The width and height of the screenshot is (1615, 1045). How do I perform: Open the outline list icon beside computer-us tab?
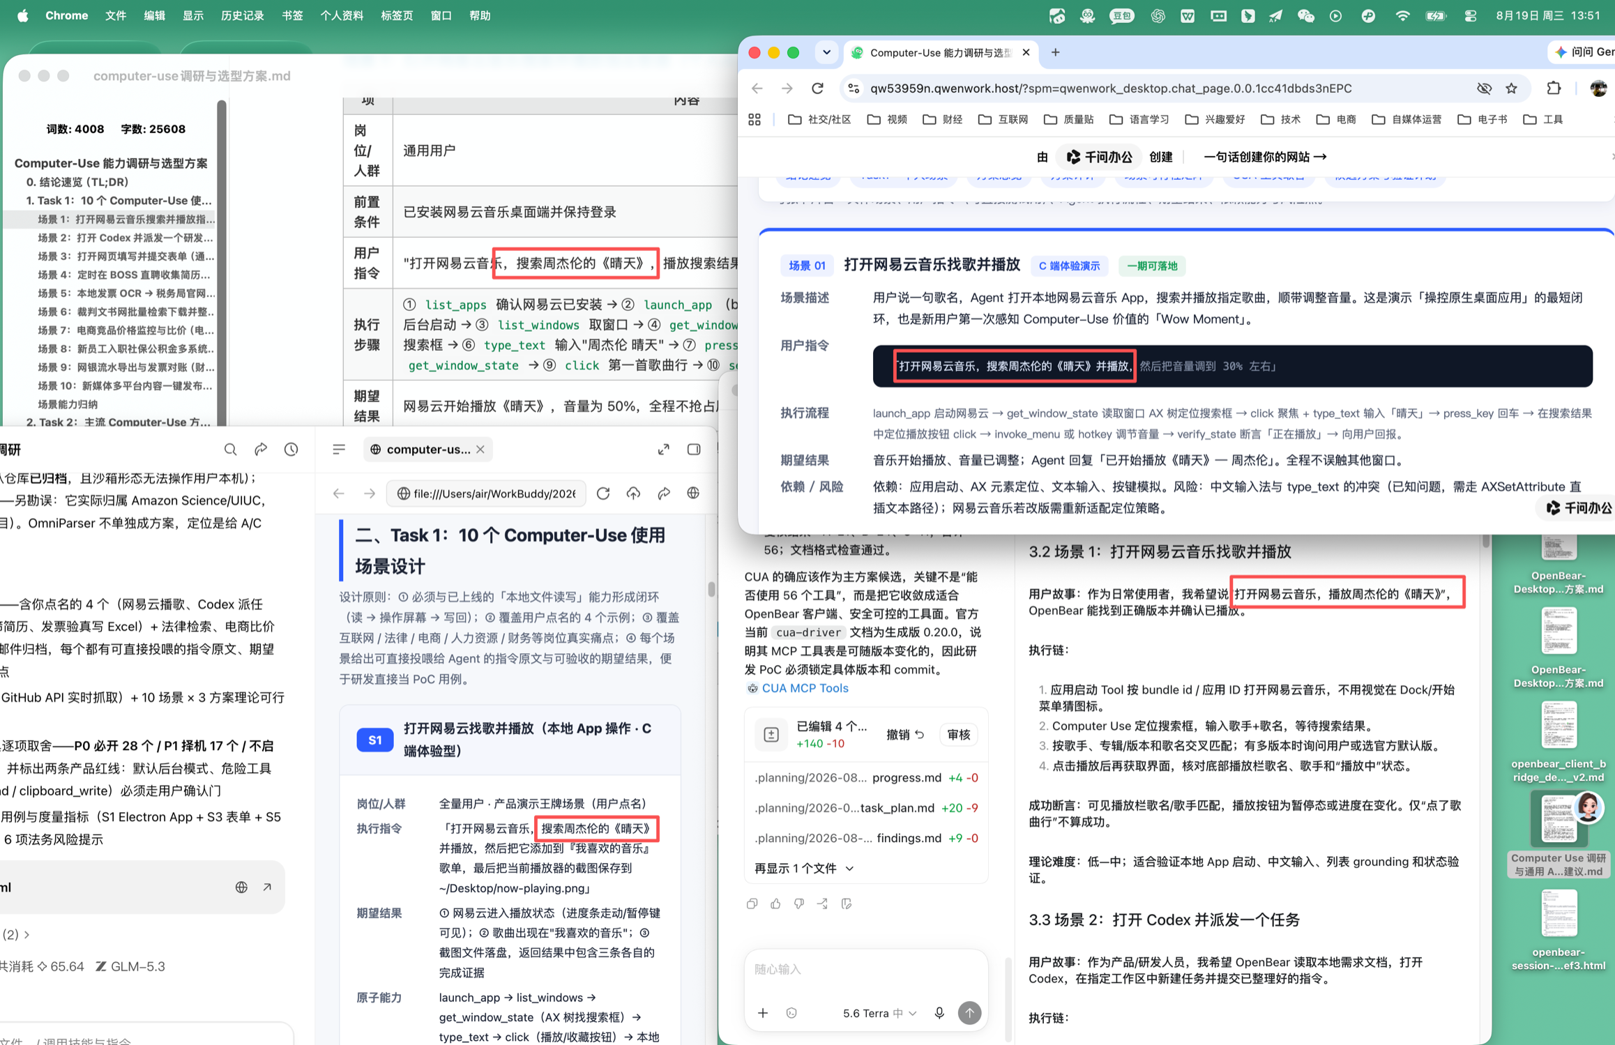339,450
